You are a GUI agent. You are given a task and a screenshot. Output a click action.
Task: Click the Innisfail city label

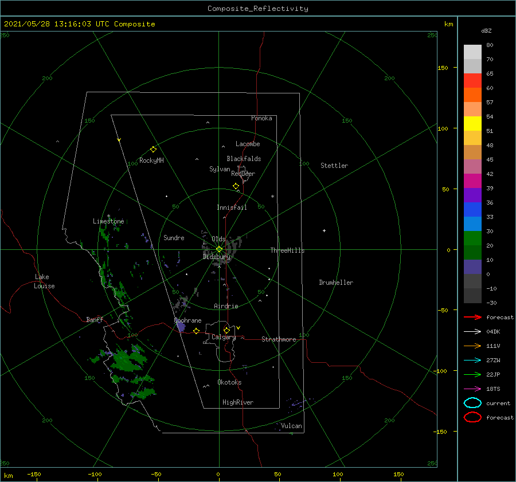232,207
